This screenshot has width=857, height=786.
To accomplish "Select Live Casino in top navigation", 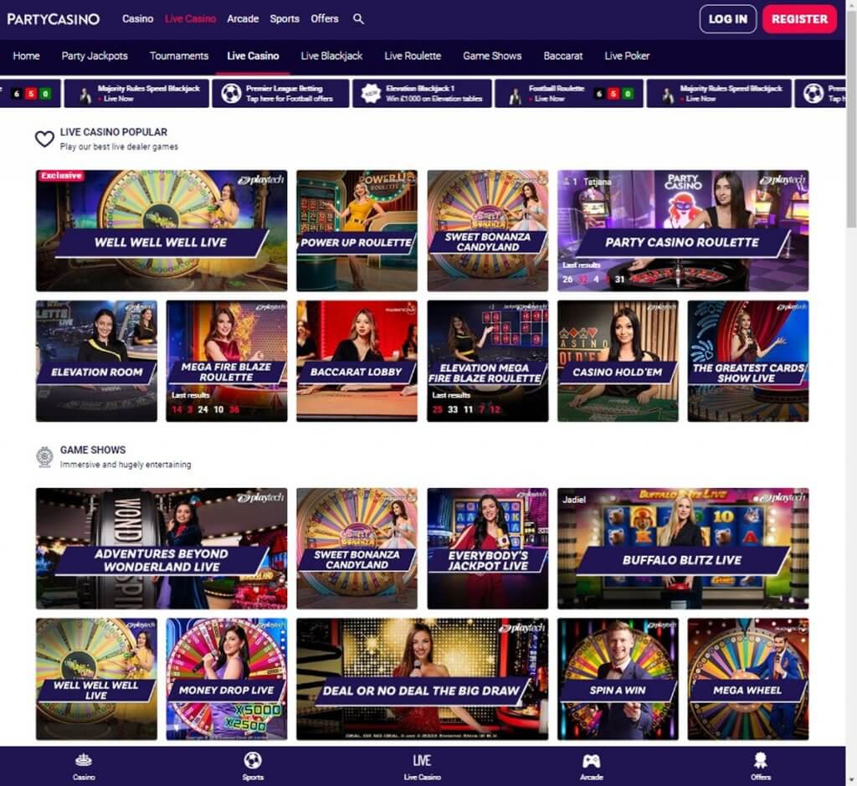I will click(x=190, y=18).
